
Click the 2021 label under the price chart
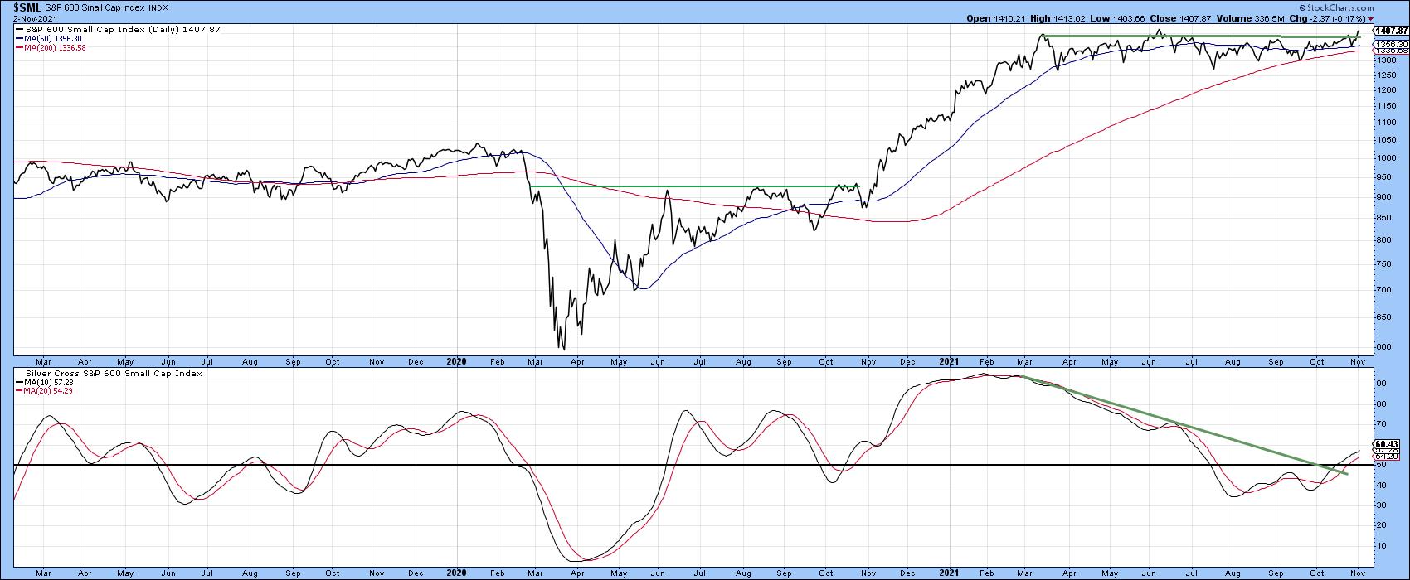(949, 361)
